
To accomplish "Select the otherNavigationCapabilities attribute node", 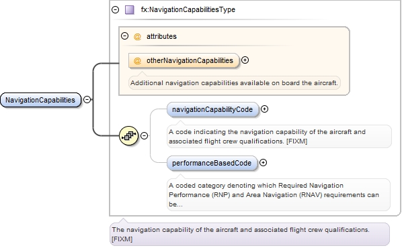I will [x=184, y=60].
